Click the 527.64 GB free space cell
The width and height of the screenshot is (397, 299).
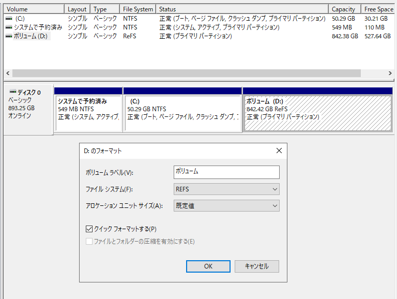pos(377,36)
